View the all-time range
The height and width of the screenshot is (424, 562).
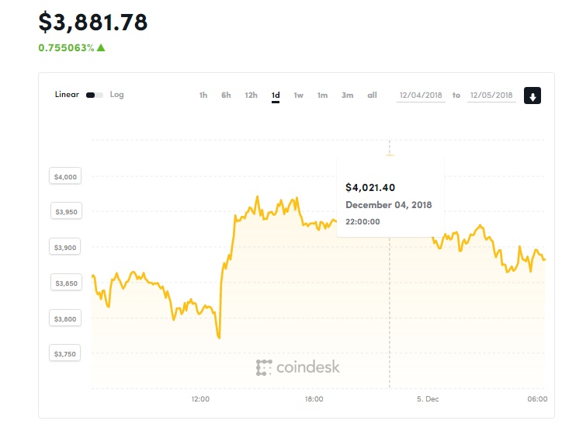(372, 95)
